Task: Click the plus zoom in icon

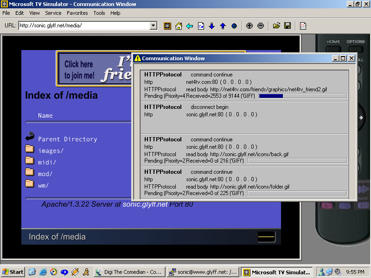Action: [x=249, y=26]
